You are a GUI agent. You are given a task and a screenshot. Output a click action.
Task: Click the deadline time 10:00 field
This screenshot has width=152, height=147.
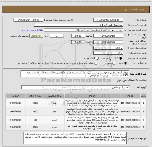coord(78,36)
